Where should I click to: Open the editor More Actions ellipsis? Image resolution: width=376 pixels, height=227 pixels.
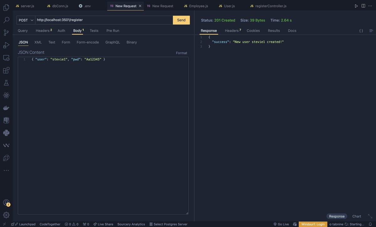tap(370, 6)
